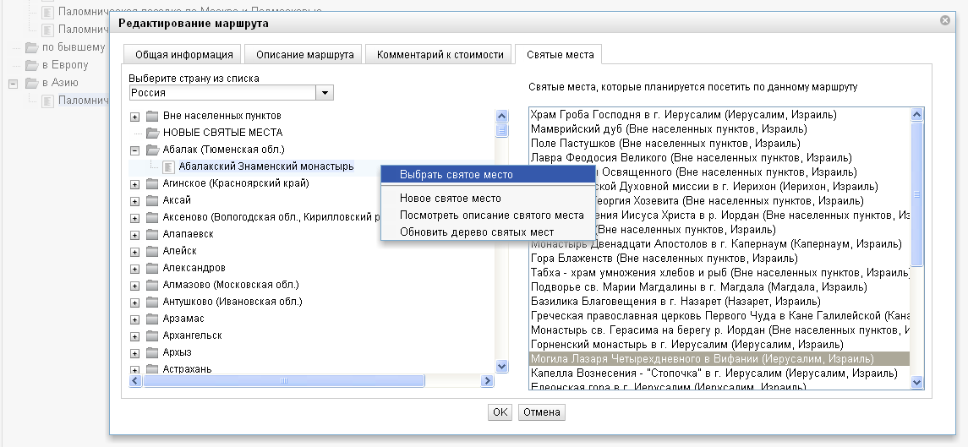Click the document icon of Абалакский Знаменский монастырь

[168, 166]
